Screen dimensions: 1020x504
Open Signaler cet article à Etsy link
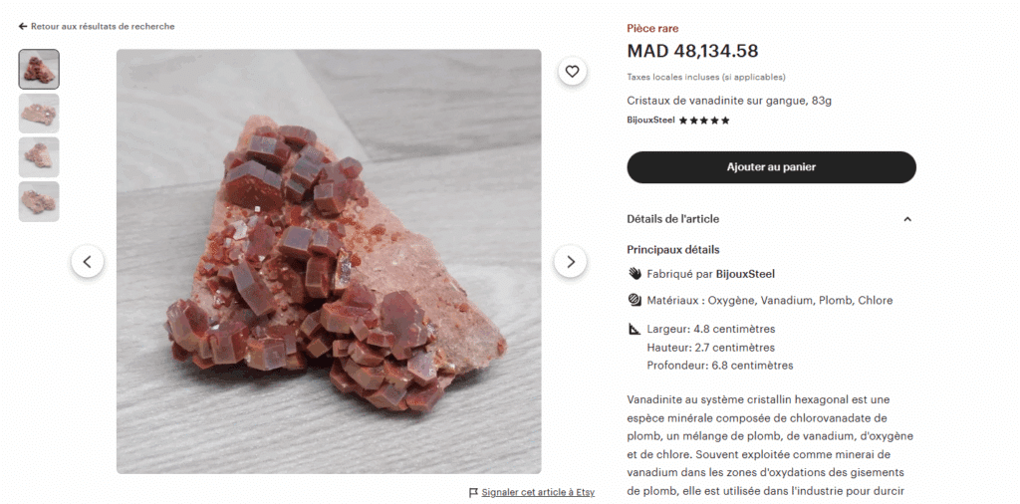(x=538, y=492)
